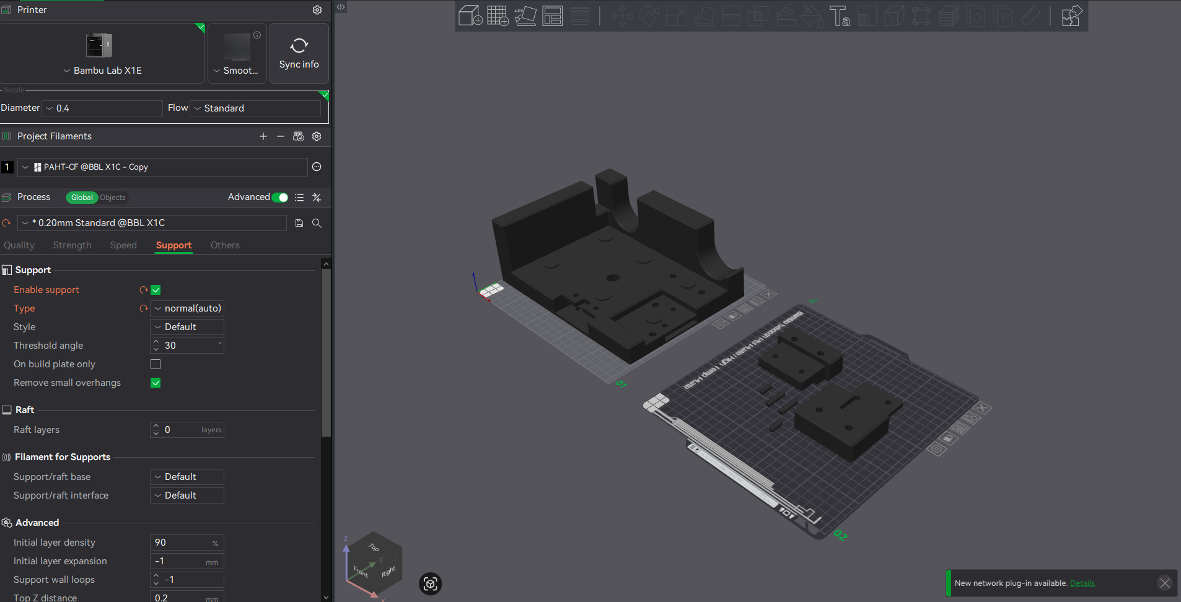Open the Assembly view puzzle icon

click(1071, 15)
